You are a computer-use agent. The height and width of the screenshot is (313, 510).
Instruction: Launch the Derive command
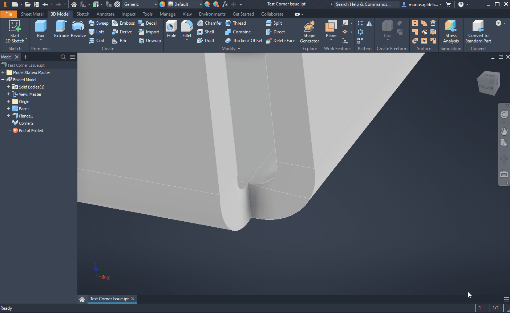tap(122, 32)
